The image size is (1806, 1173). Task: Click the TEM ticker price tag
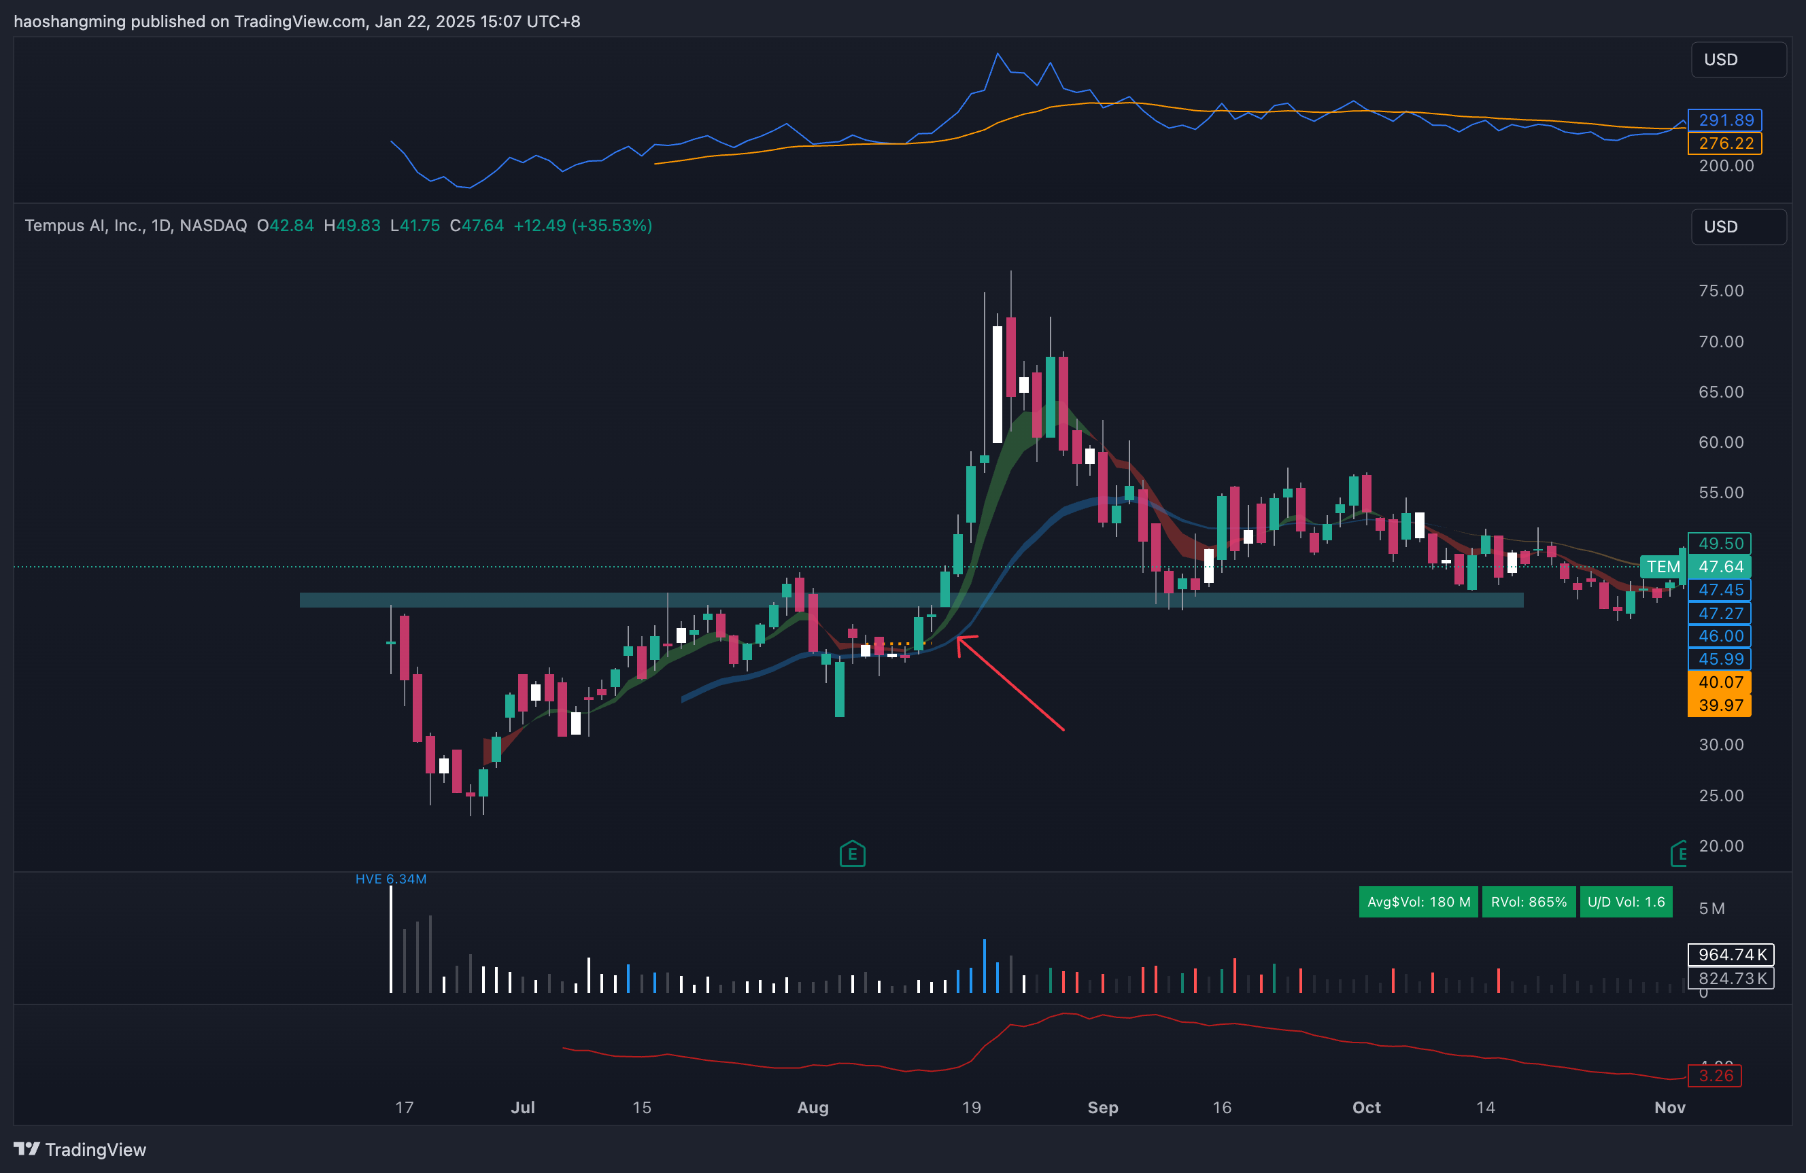point(1663,566)
